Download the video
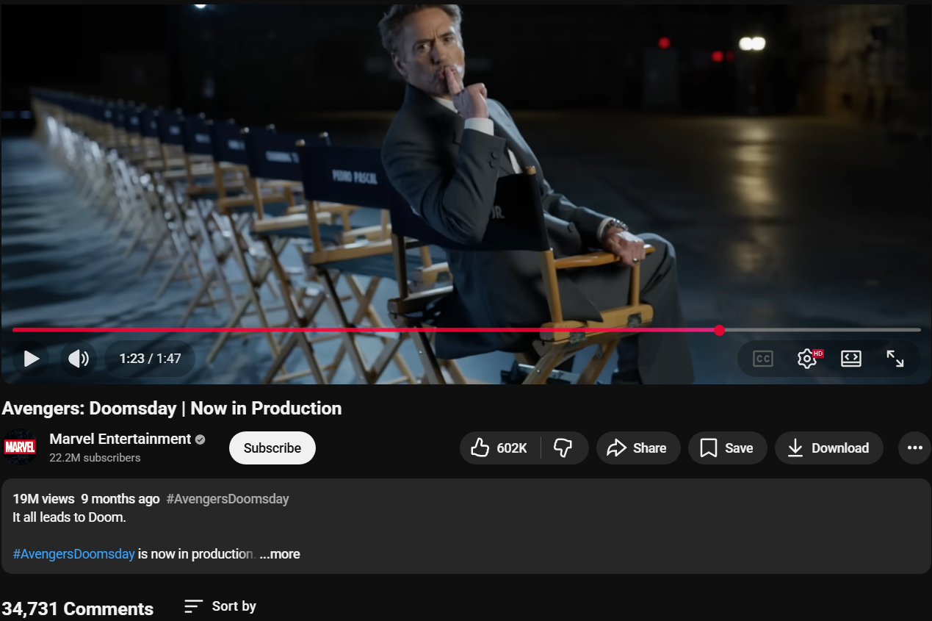This screenshot has height=621, width=932. [828, 448]
